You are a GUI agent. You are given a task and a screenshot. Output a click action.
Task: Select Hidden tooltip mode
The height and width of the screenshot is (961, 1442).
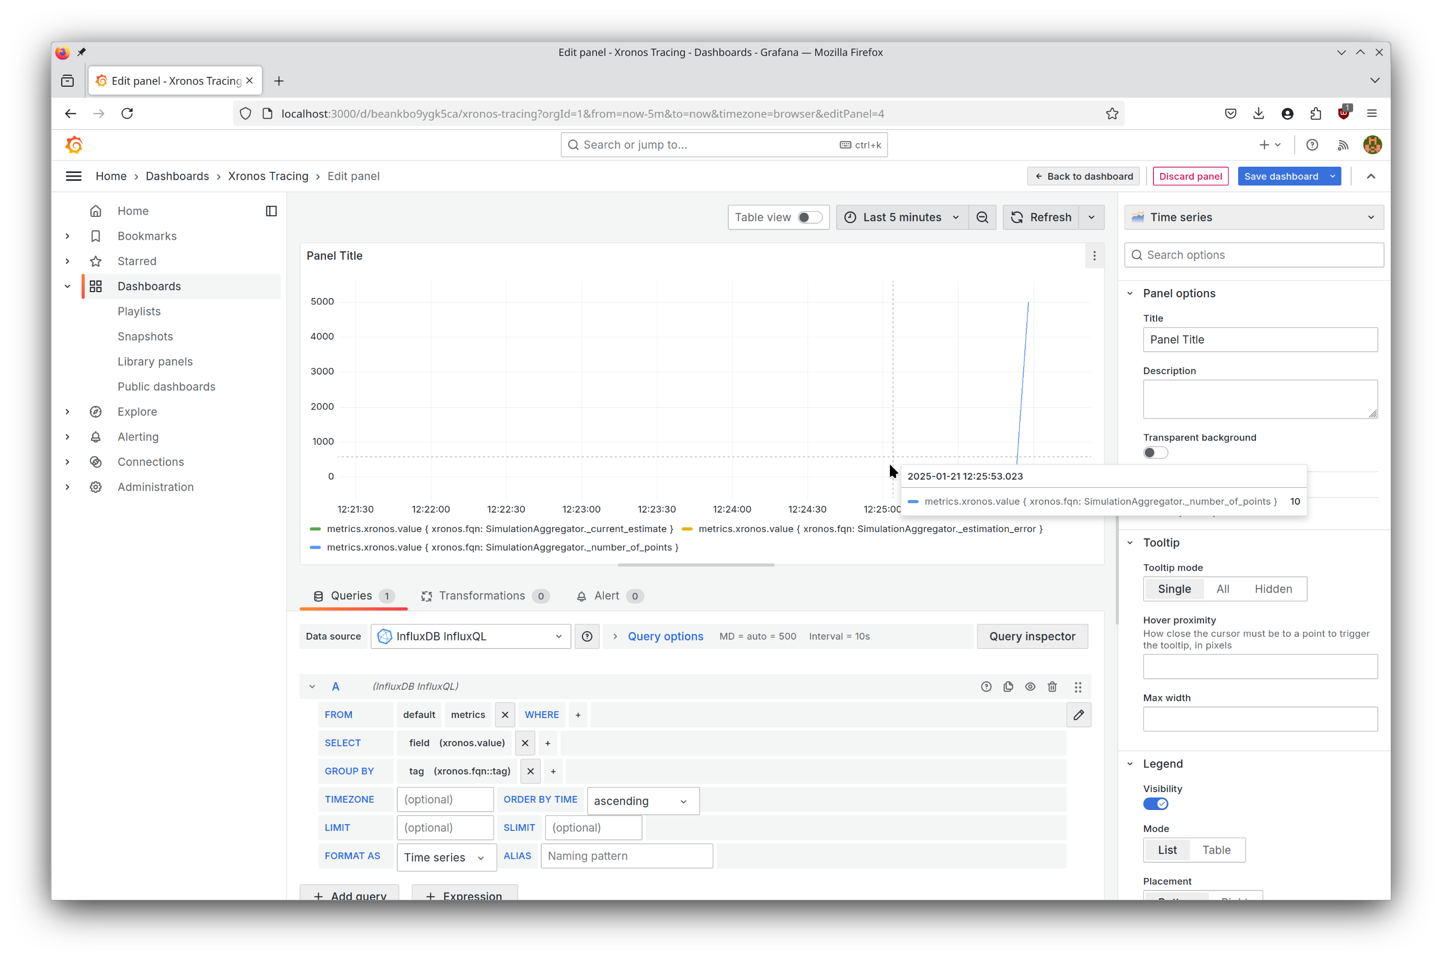click(x=1274, y=588)
